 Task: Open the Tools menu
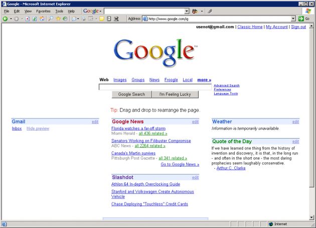(59, 12)
